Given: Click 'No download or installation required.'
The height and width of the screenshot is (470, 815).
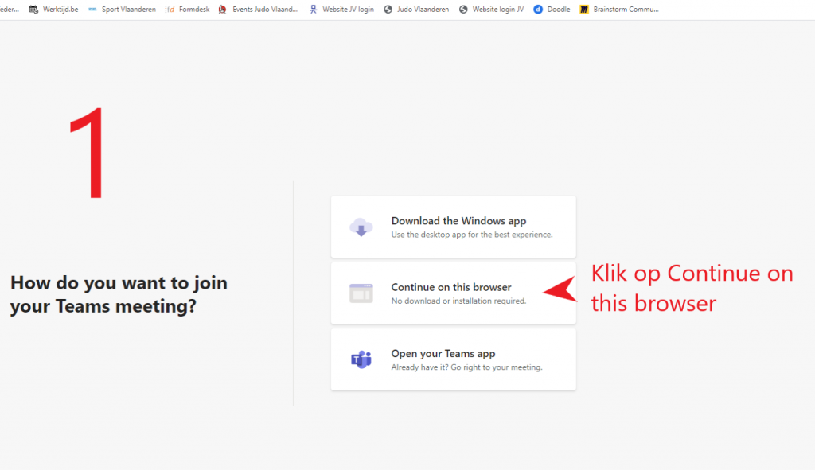Looking at the screenshot, I should (x=459, y=301).
